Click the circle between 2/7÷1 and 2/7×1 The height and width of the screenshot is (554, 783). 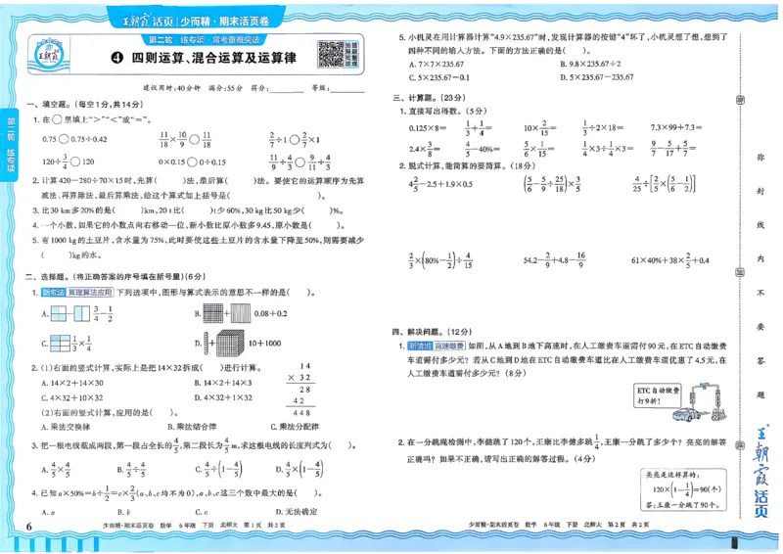(295, 139)
